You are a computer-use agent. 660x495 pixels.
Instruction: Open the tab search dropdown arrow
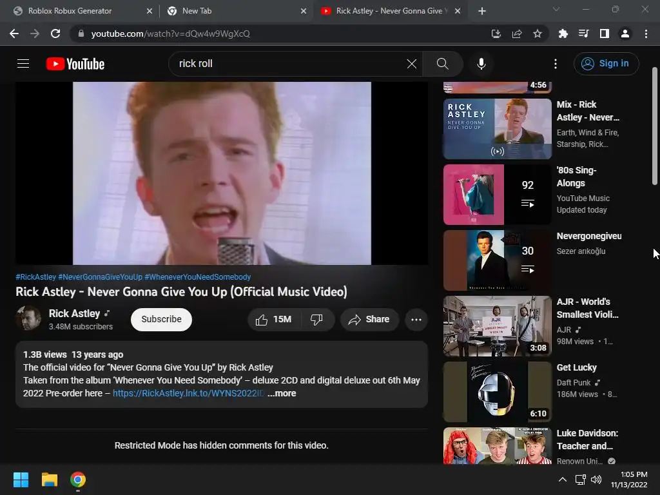(x=556, y=9)
